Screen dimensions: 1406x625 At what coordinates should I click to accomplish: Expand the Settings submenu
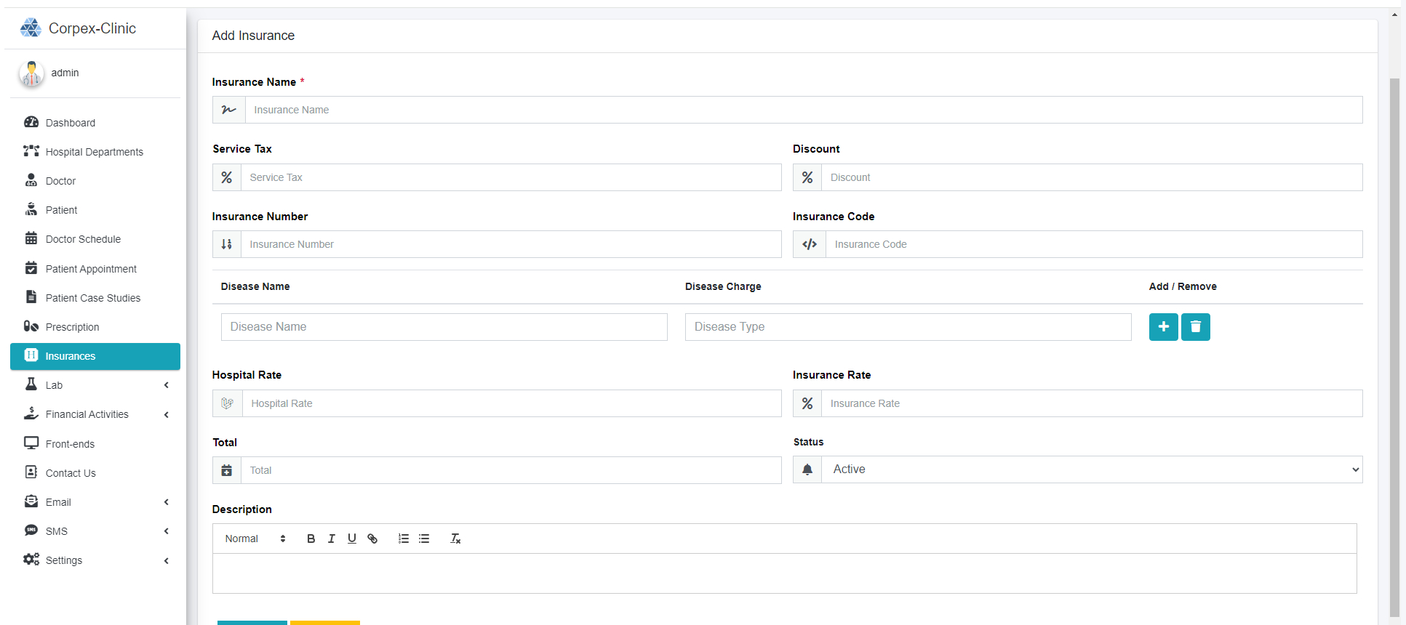point(95,560)
